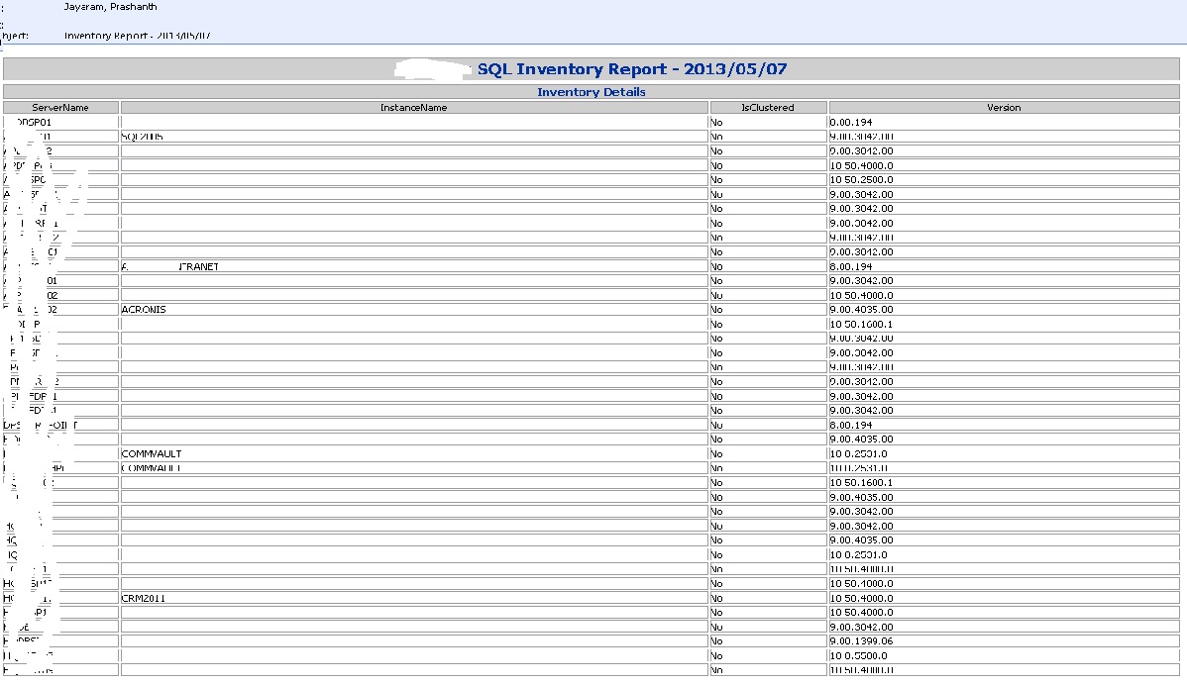Image resolution: width=1187 pixels, height=685 pixels.
Task: Click the InstanceName column header
Action: [413, 107]
